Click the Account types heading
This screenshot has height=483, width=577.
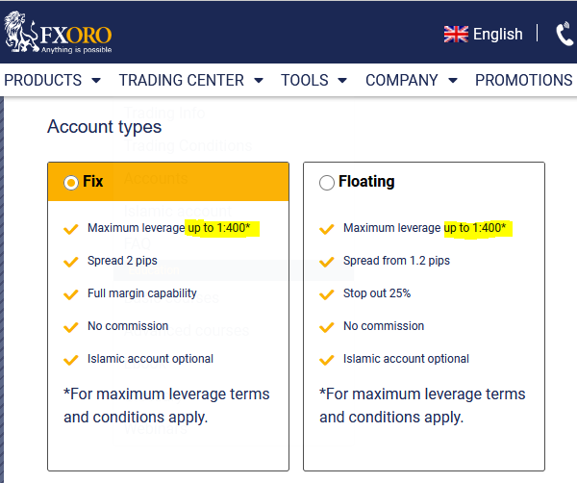[x=105, y=127]
